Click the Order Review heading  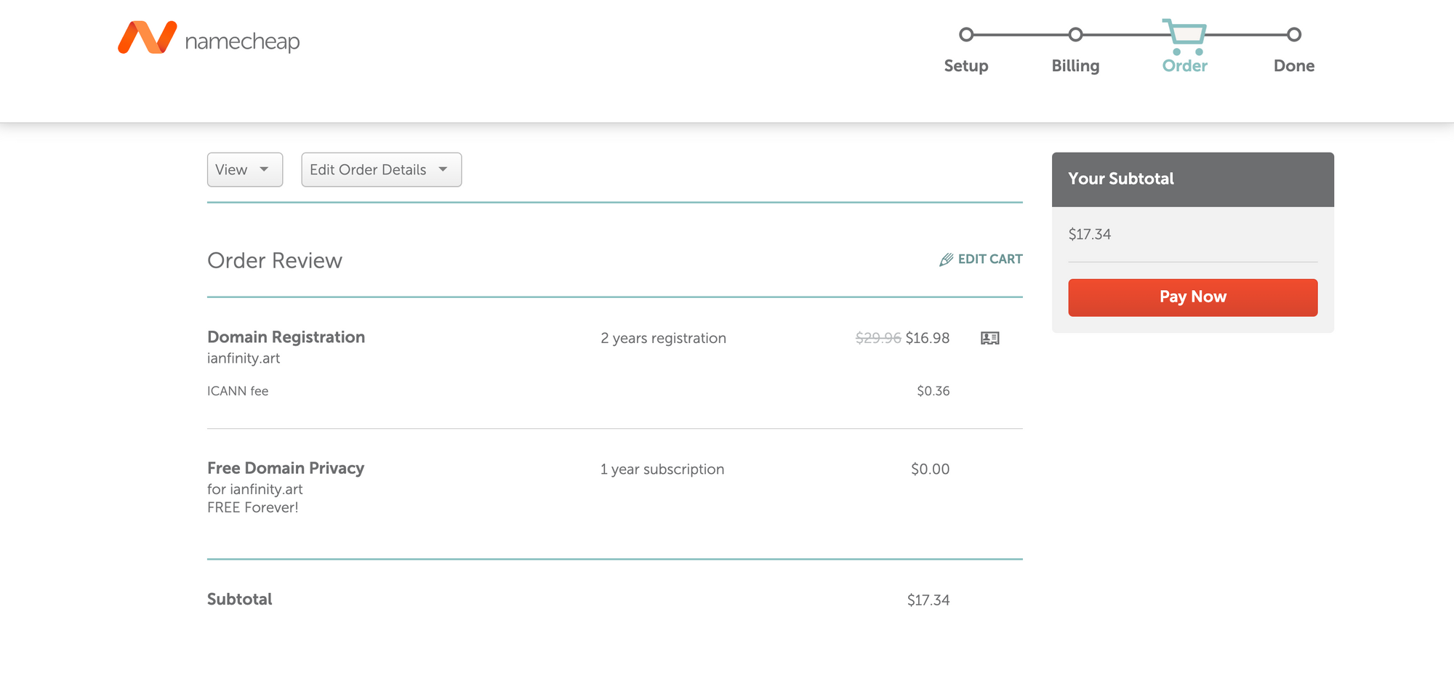tap(275, 260)
